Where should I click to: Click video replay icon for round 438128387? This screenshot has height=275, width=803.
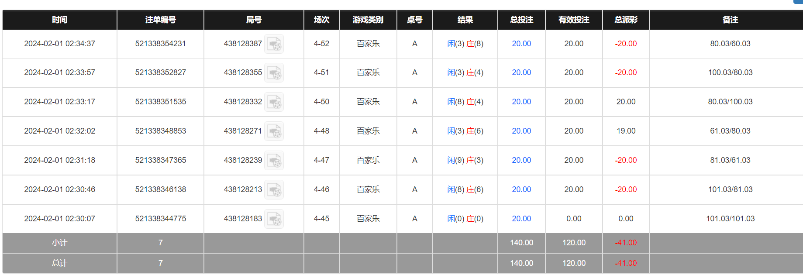click(x=274, y=44)
